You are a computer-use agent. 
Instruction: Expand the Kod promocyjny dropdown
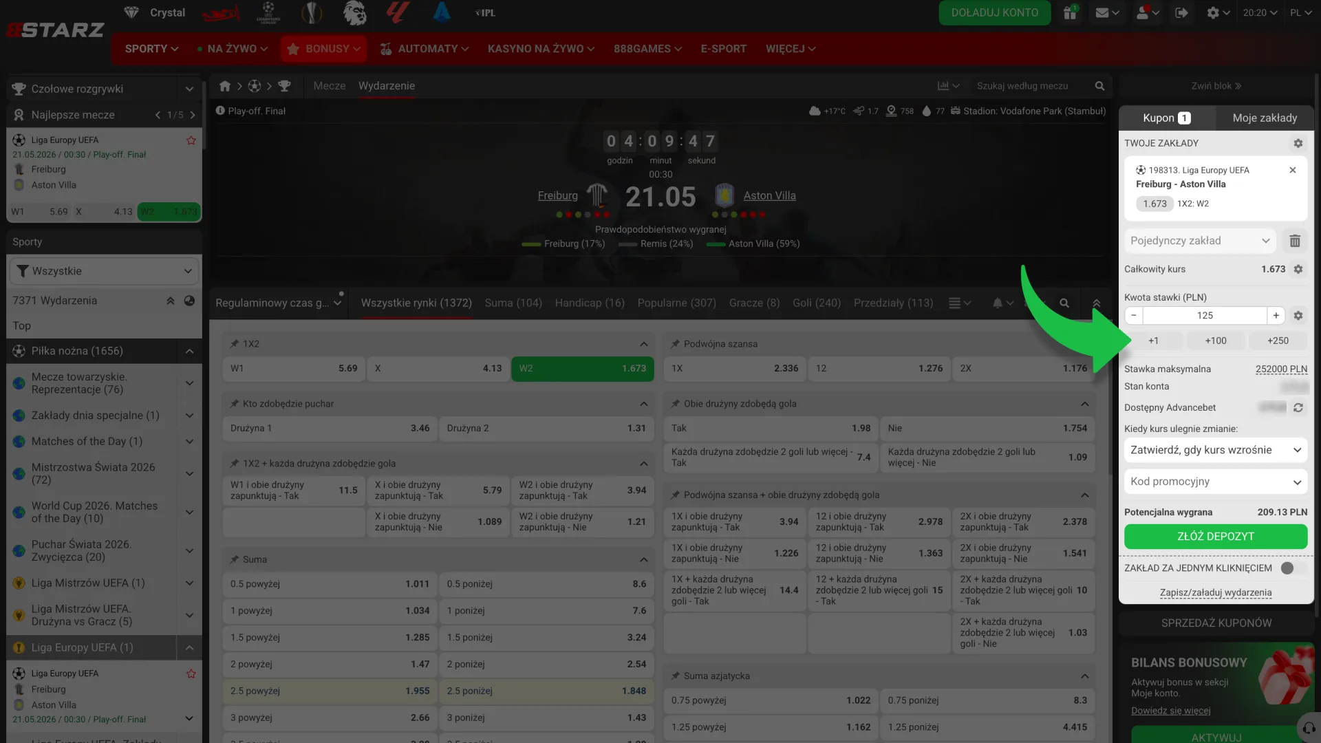pos(1216,482)
